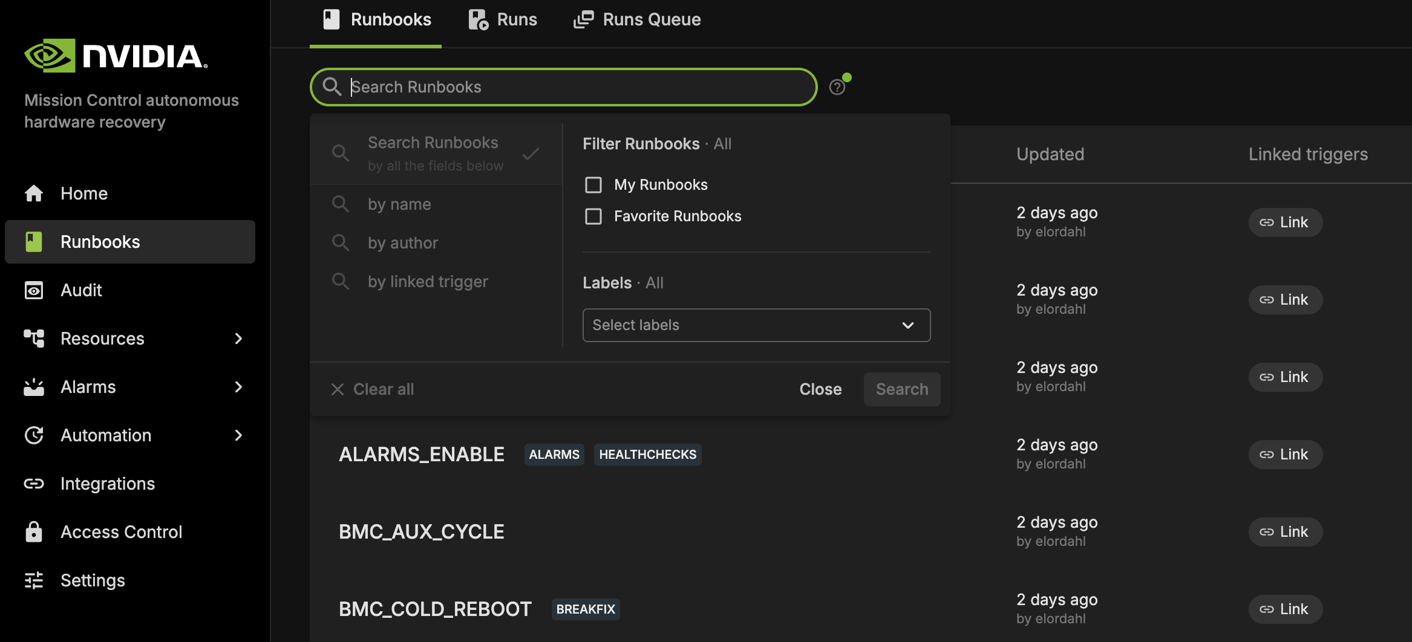1412x642 pixels.
Task: Check the Favorite Runbooks checkbox
Action: pyautogui.click(x=593, y=216)
